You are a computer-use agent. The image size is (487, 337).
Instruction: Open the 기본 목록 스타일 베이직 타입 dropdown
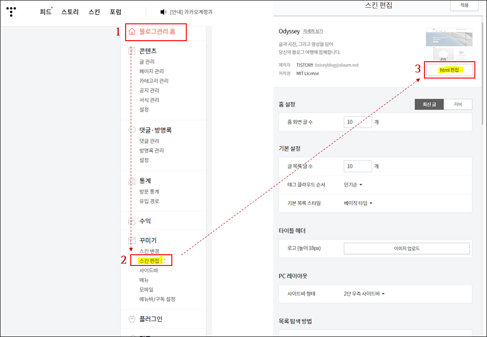click(x=358, y=203)
